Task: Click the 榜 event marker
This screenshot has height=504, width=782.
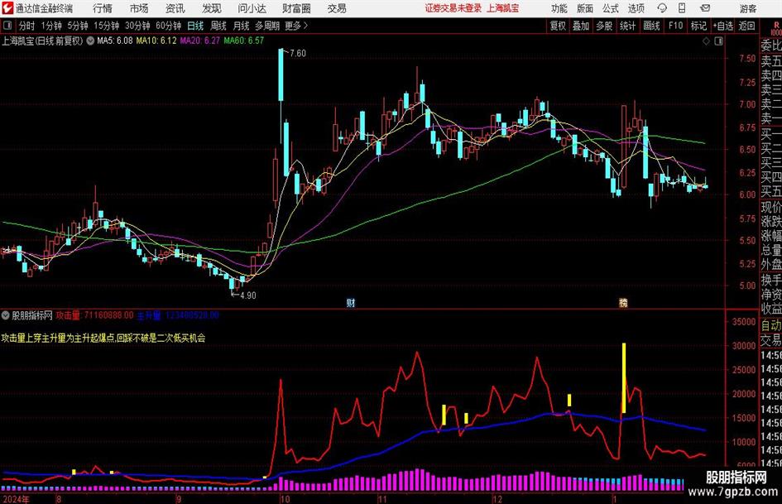Action: tap(623, 302)
